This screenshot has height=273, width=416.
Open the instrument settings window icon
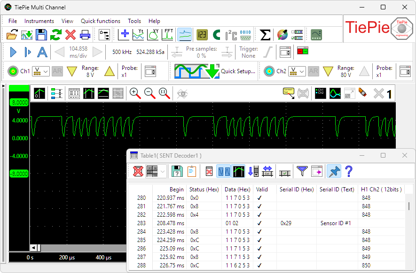(x=285, y=52)
